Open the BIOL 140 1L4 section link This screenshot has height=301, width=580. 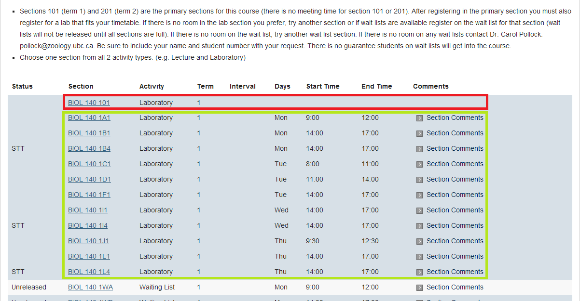[x=89, y=272]
